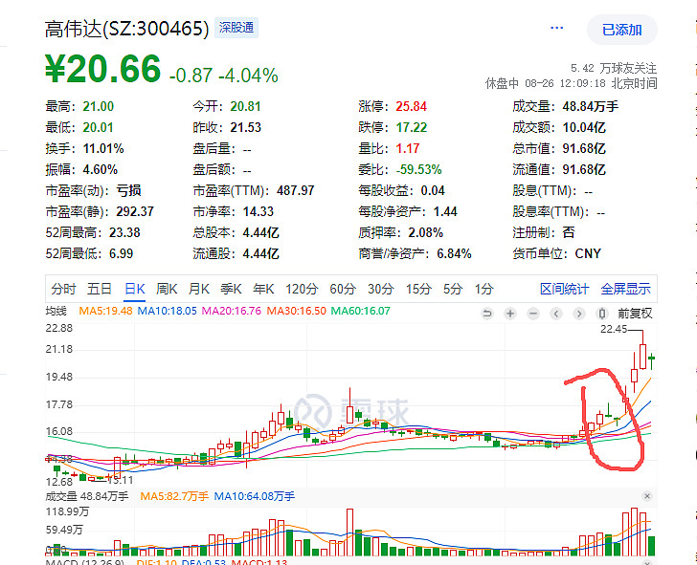Click the 涨停 25.84 value

click(x=411, y=106)
